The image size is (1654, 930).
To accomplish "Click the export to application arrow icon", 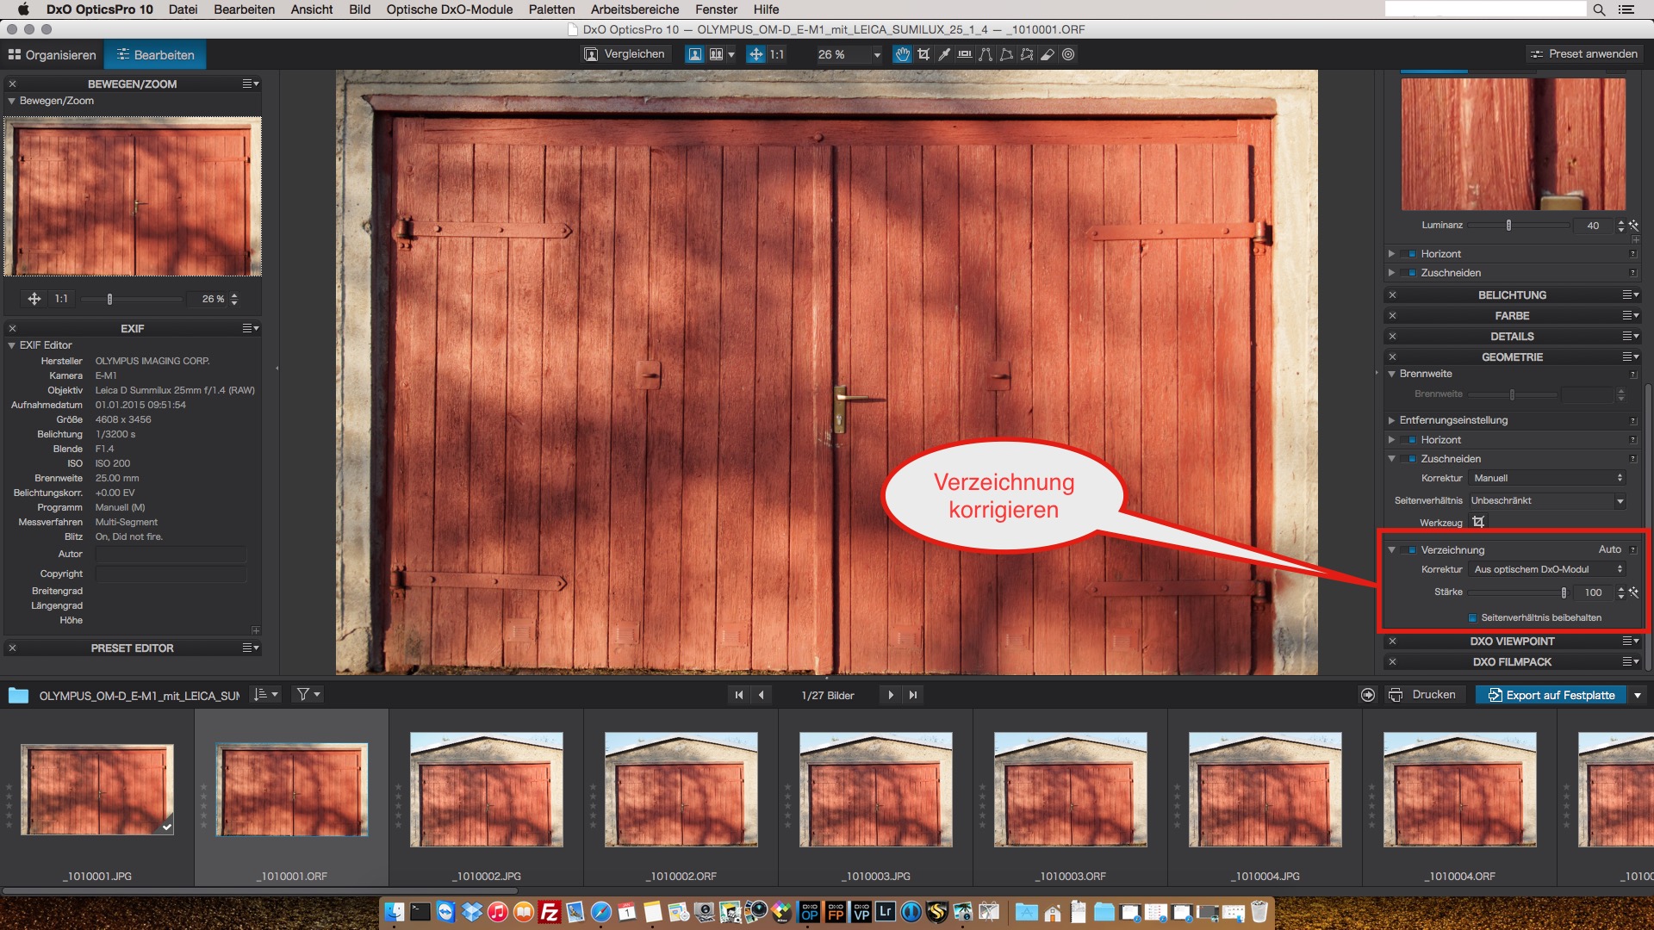I will (x=1368, y=695).
